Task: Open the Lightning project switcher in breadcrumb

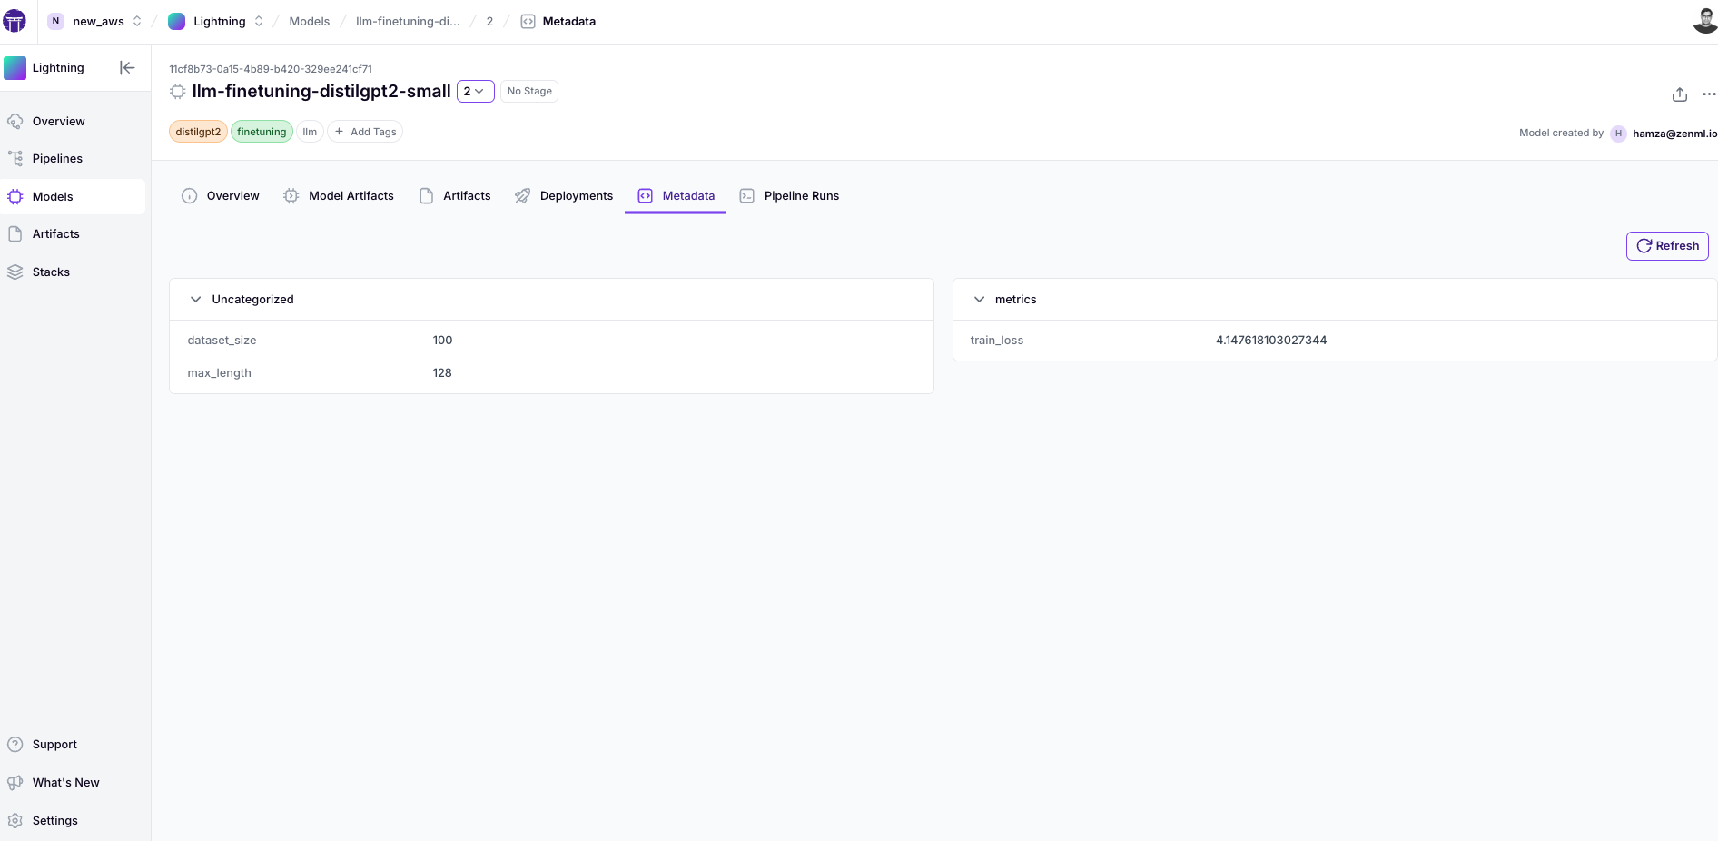Action: (x=218, y=22)
